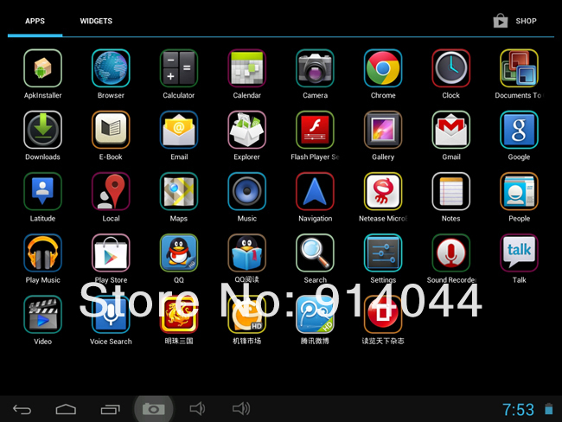Launch the 明珠三国 game
Viewport: 562px width, 422px height.
[x=179, y=315]
